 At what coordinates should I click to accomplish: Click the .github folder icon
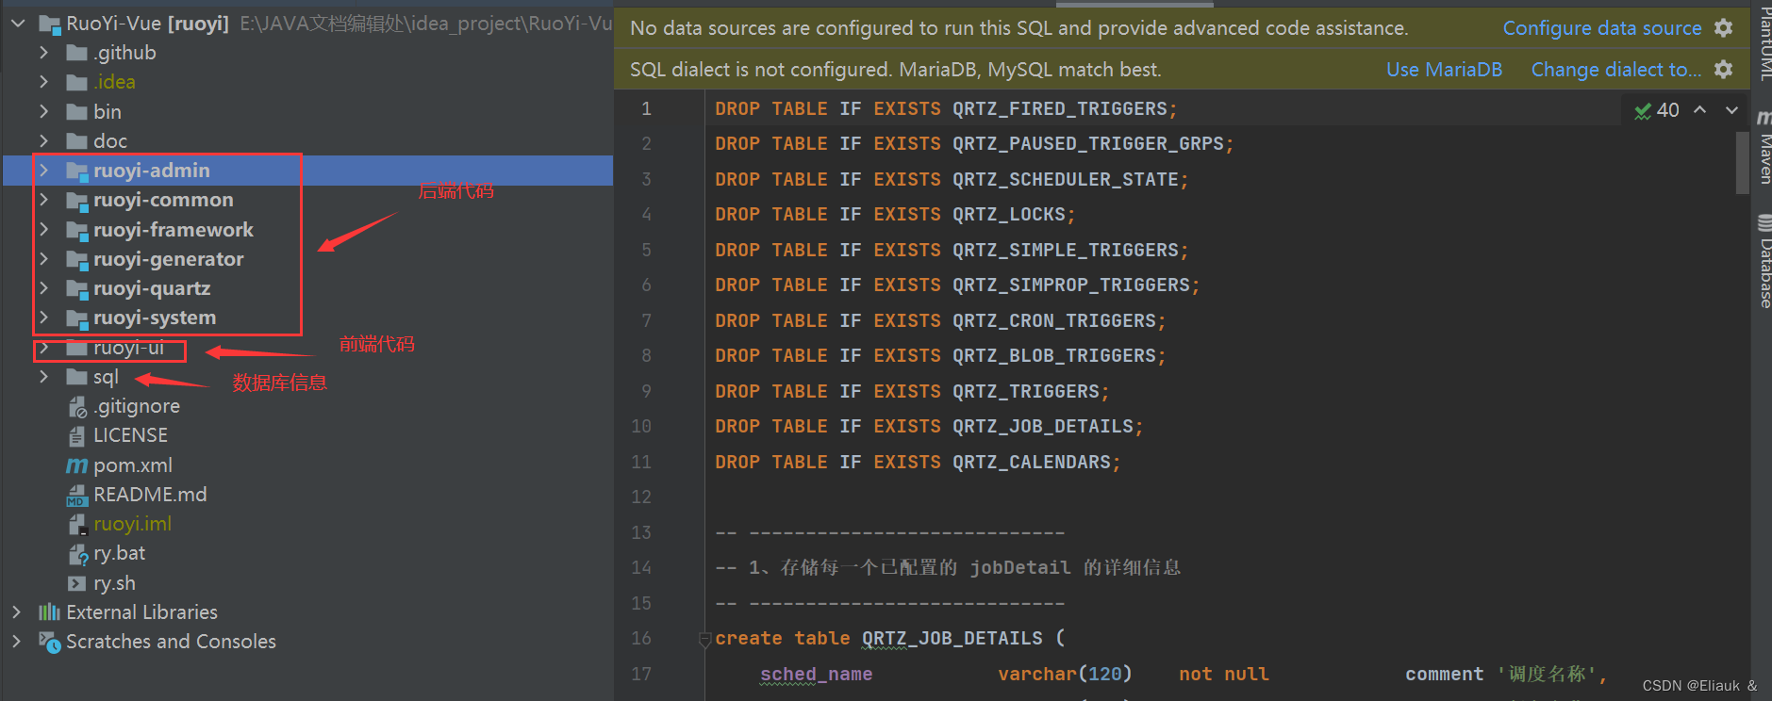(x=77, y=53)
